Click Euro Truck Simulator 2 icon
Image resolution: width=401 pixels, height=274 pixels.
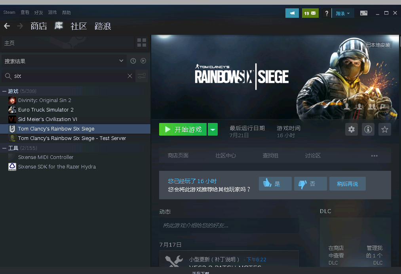[x=12, y=110]
